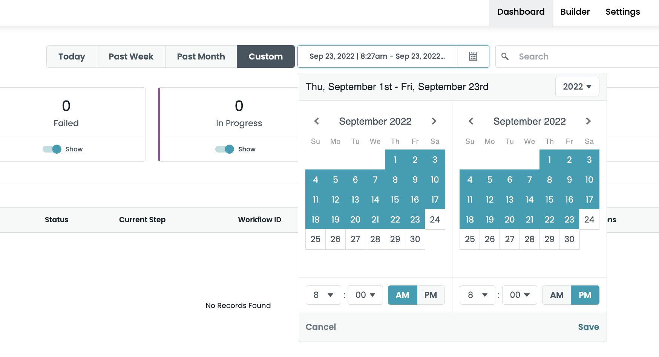This screenshot has width=659, height=357.
Task: Open the end minutes dropdown
Action: [x=520, y=295]
